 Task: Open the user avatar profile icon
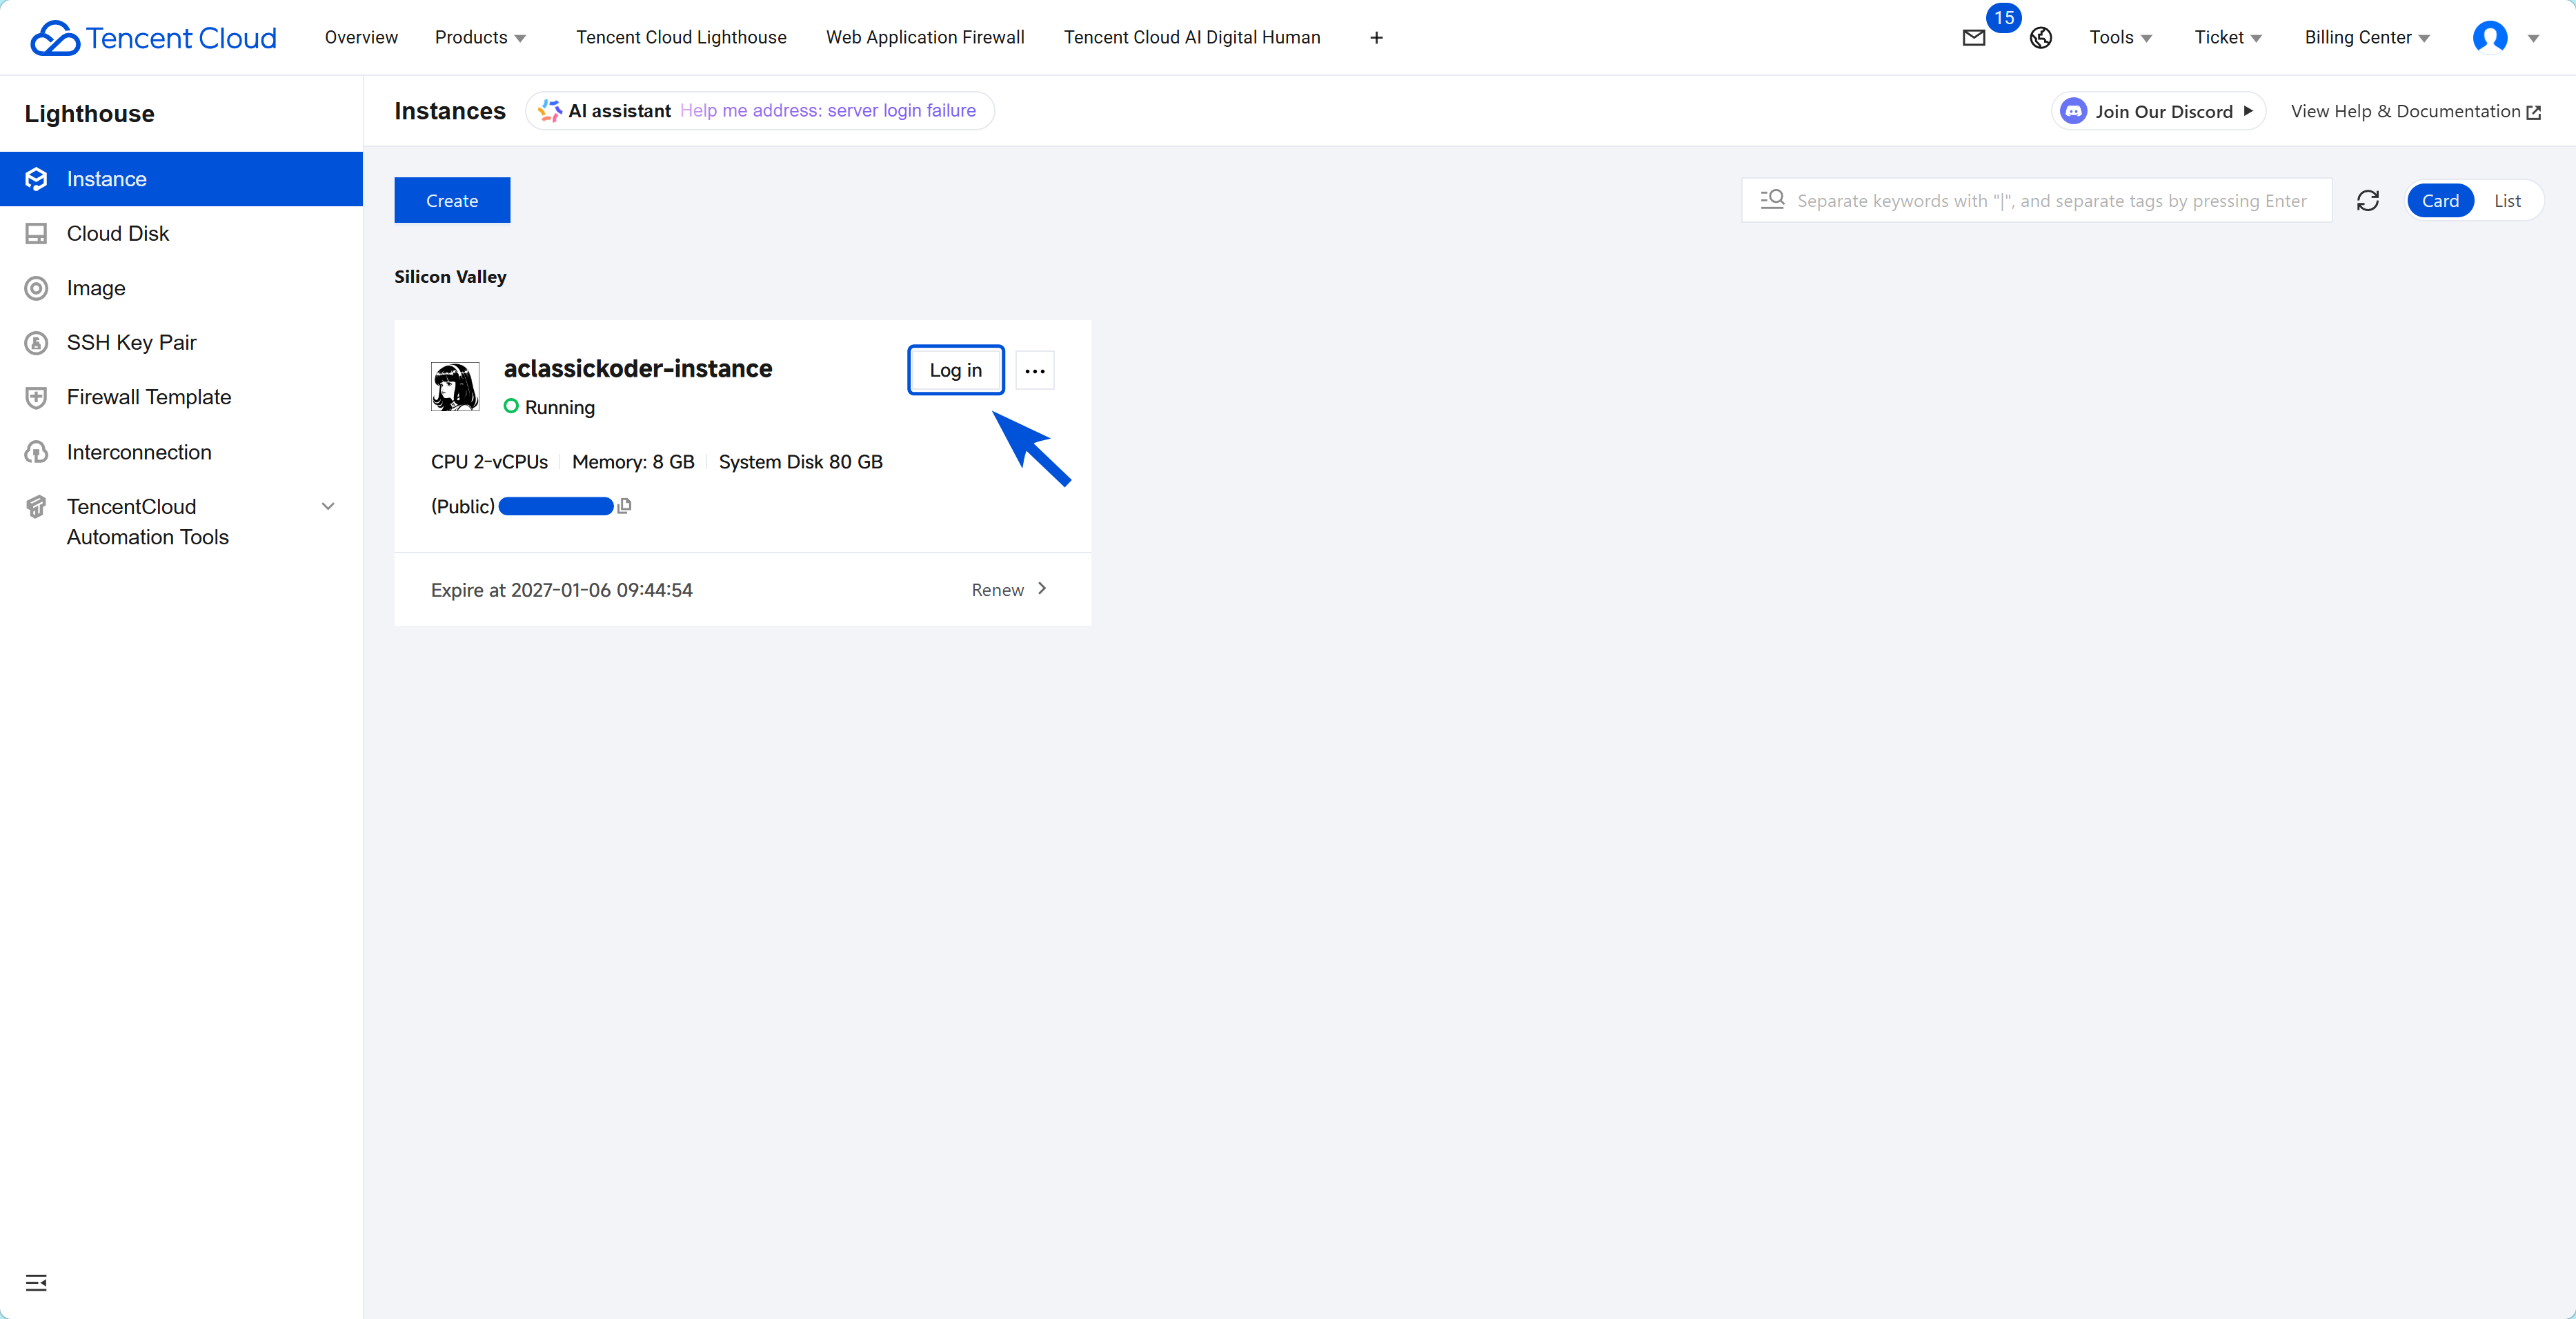(x=2489, y=37)
